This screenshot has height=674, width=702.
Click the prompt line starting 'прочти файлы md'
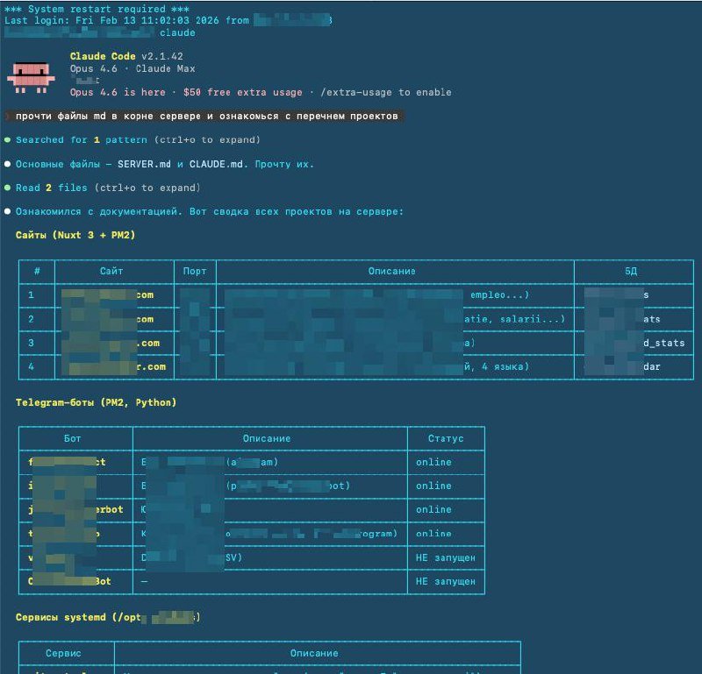[206, 117]
